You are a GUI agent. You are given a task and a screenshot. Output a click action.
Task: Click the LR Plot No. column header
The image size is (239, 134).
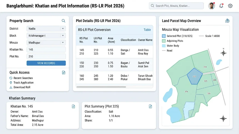coord(98,40)
